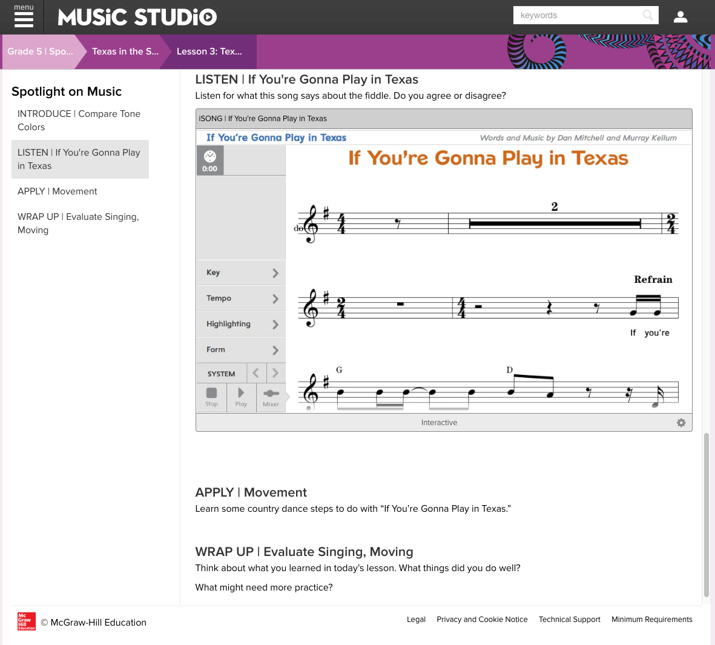The image size is (715, 645).
Task: Click the G chord symbol in score
Action: [x=339, y=370]
